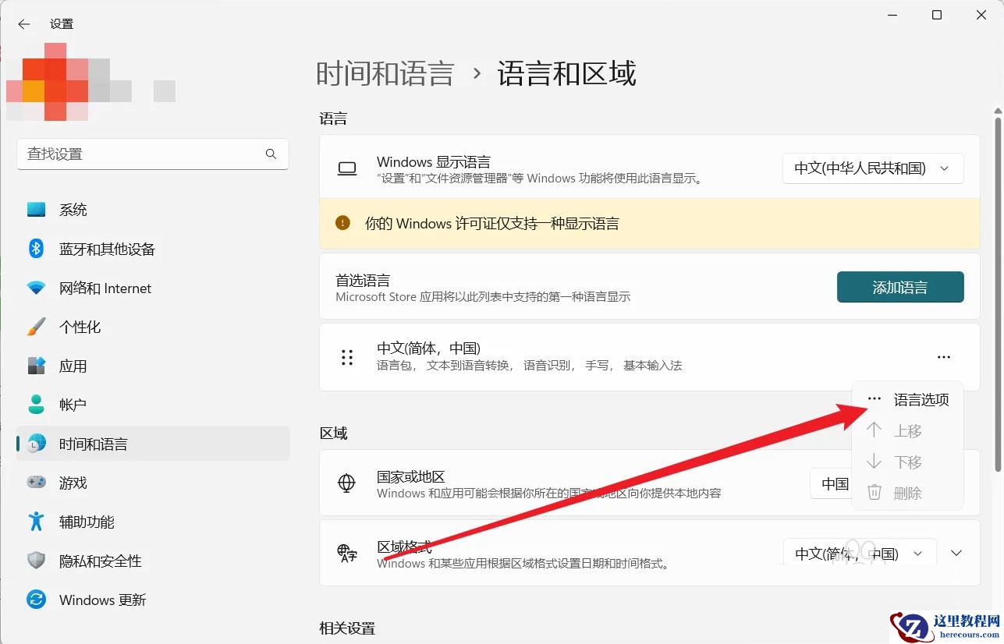Click the drag handle beside 中文(简体, 中国)

(346, 357)
